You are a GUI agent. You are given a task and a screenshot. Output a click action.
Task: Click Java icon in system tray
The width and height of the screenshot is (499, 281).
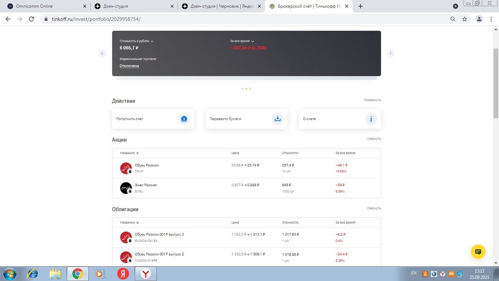click(425, 274)
